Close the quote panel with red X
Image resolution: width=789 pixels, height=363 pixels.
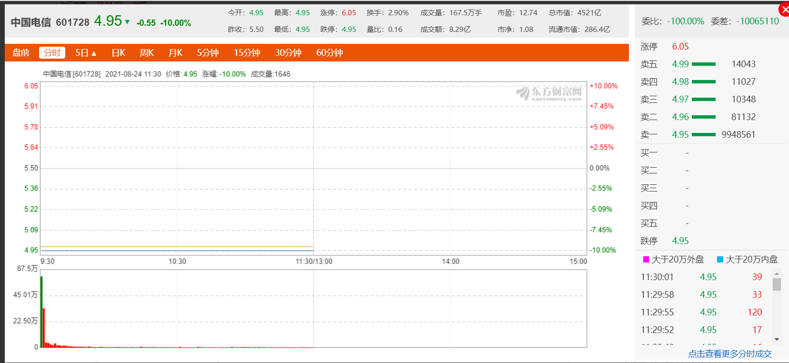[784, 10]
